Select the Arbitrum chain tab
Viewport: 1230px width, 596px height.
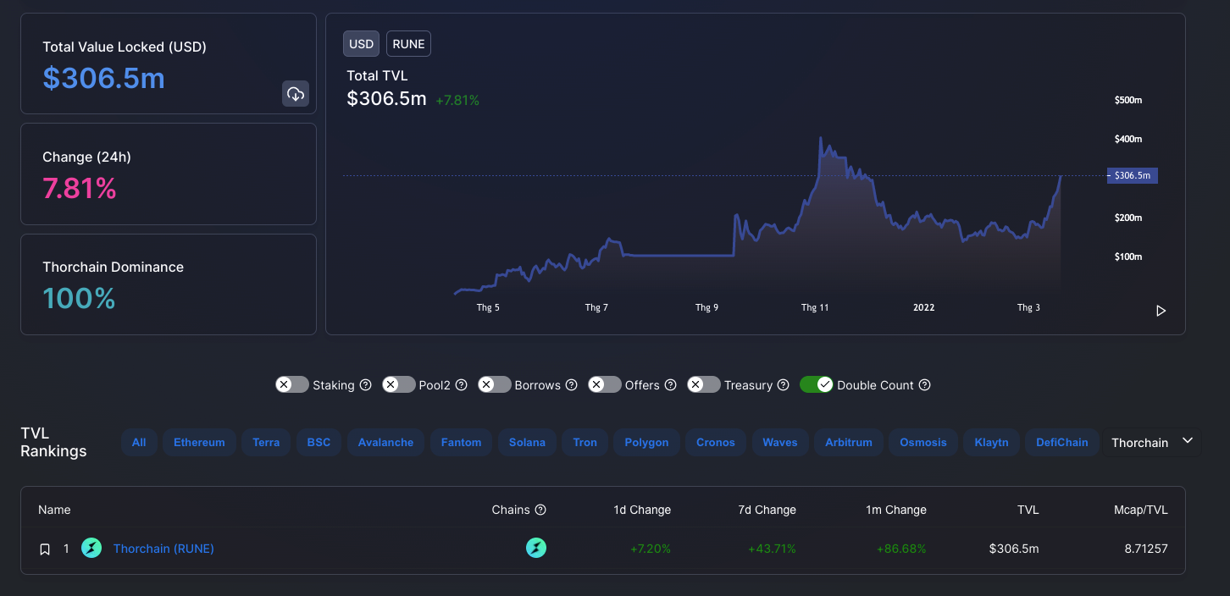pyautogui.click(x=849, y=443)
